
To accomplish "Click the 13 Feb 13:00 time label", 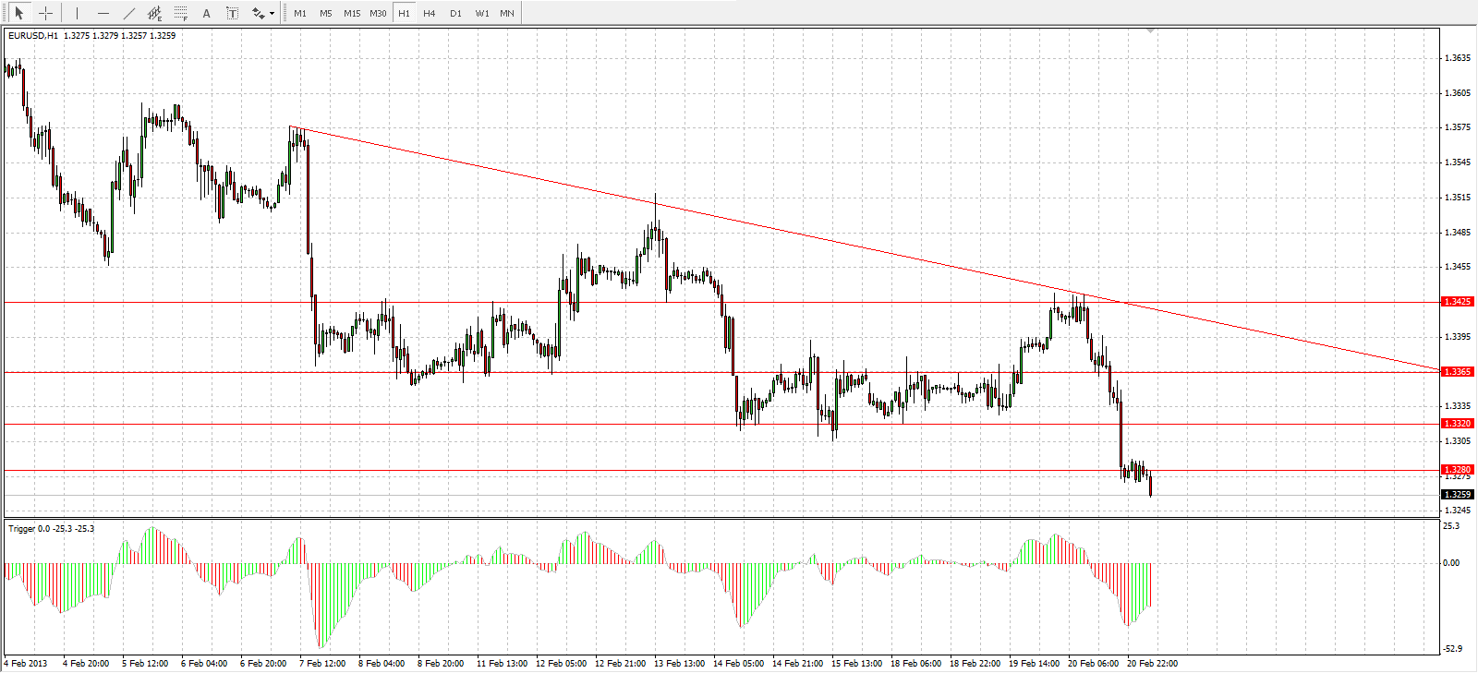I will tap(679, 664).
